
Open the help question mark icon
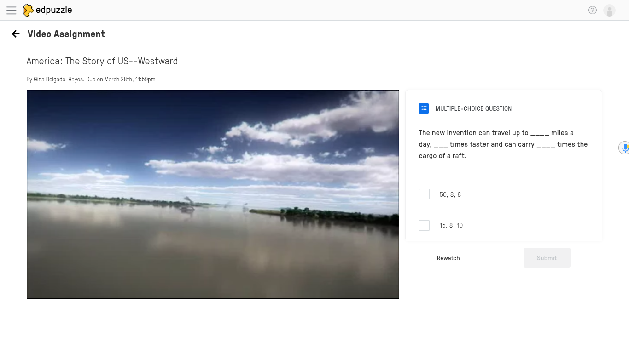click(x=593, y=10)
